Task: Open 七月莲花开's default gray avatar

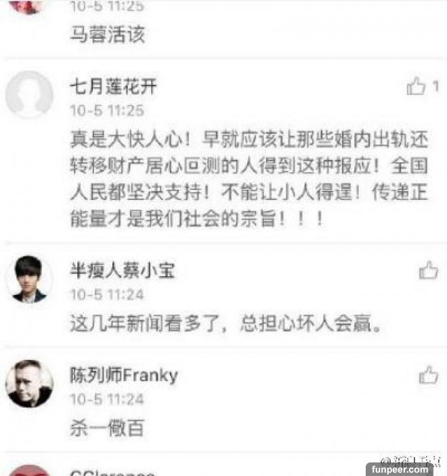Action: point(29,95)
